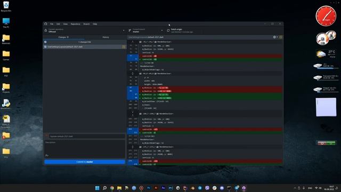Open the Repository menu

click(75, 24)
